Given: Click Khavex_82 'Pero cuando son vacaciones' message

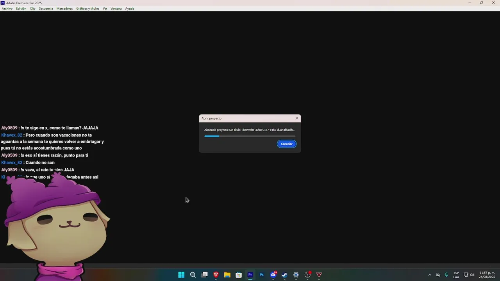Looking at the screenshot, I should click(x=52, y=142).
